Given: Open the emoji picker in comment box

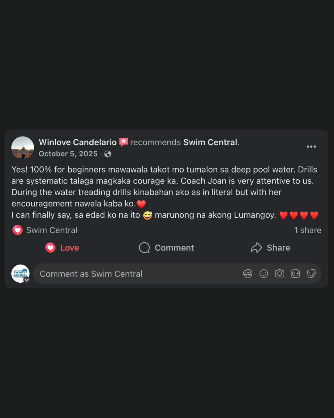Looking at the screenshot, I should (264, 274).
